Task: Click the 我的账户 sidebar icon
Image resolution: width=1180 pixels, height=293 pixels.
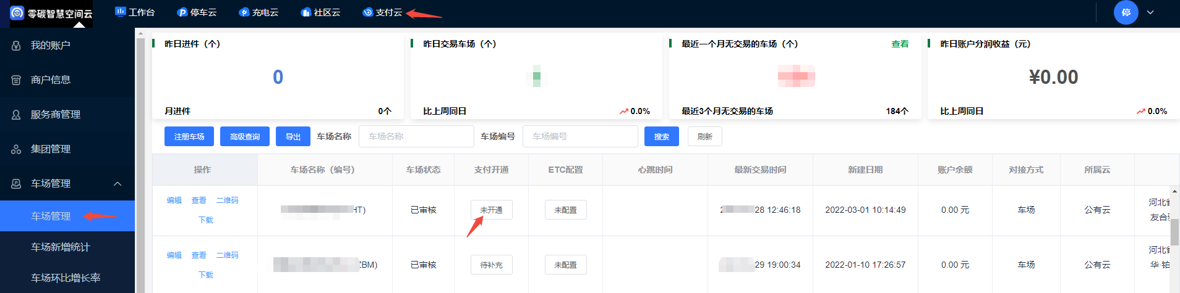Action: (17, 46)
